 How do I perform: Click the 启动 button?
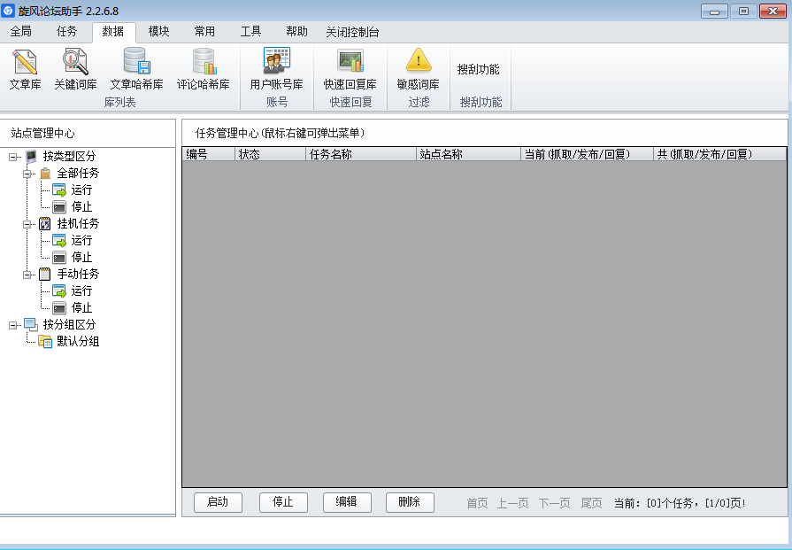(x=218, y=502)
